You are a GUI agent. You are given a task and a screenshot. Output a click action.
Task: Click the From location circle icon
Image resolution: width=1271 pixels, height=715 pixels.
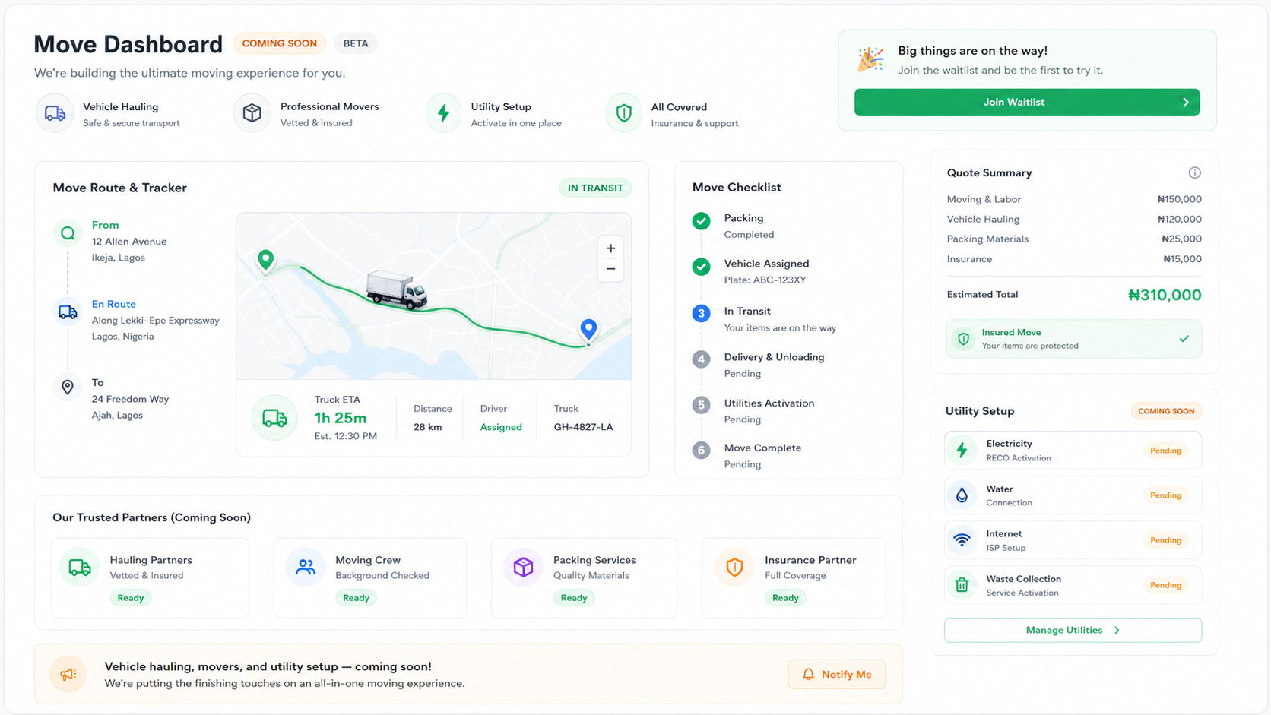click(x=68, y=233)
